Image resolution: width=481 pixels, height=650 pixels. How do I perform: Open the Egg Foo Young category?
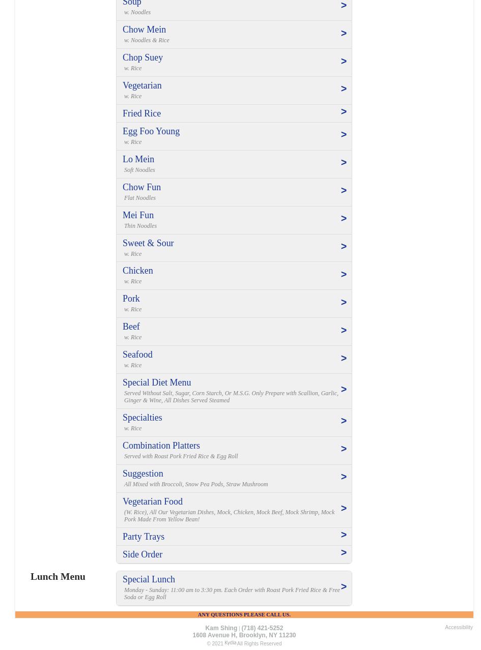[x=234, y=136]
